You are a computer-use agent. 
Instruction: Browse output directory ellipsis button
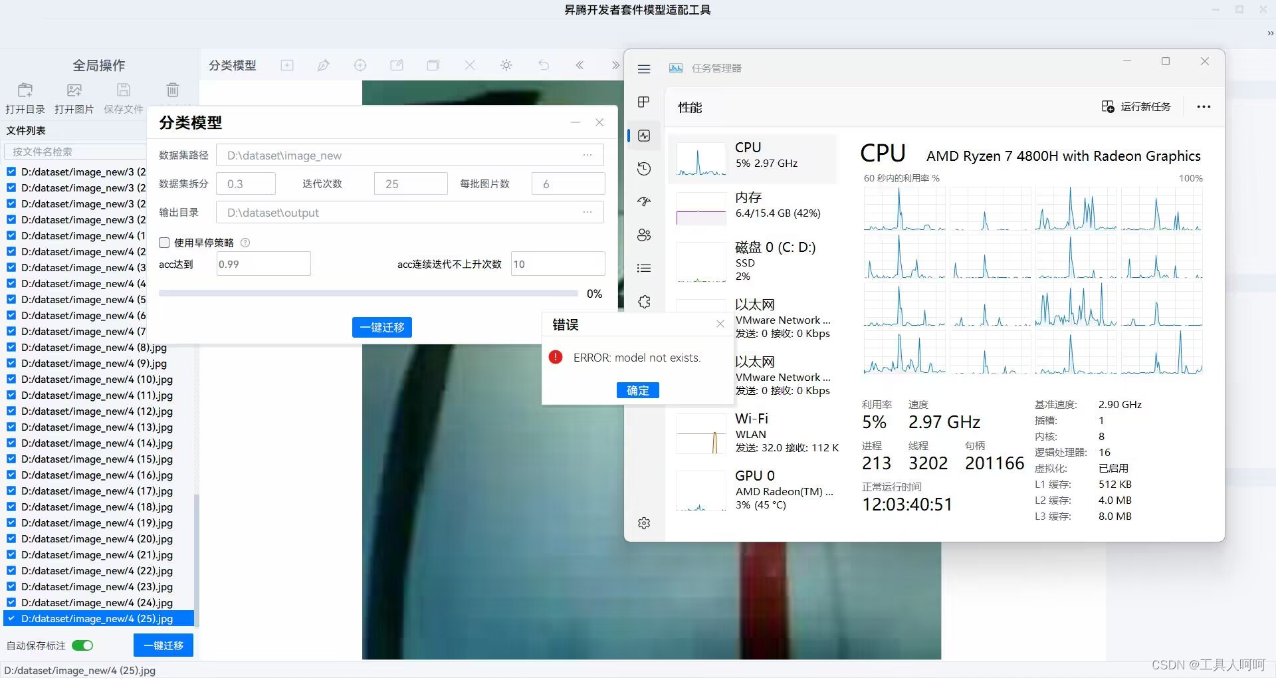point(587,212)
